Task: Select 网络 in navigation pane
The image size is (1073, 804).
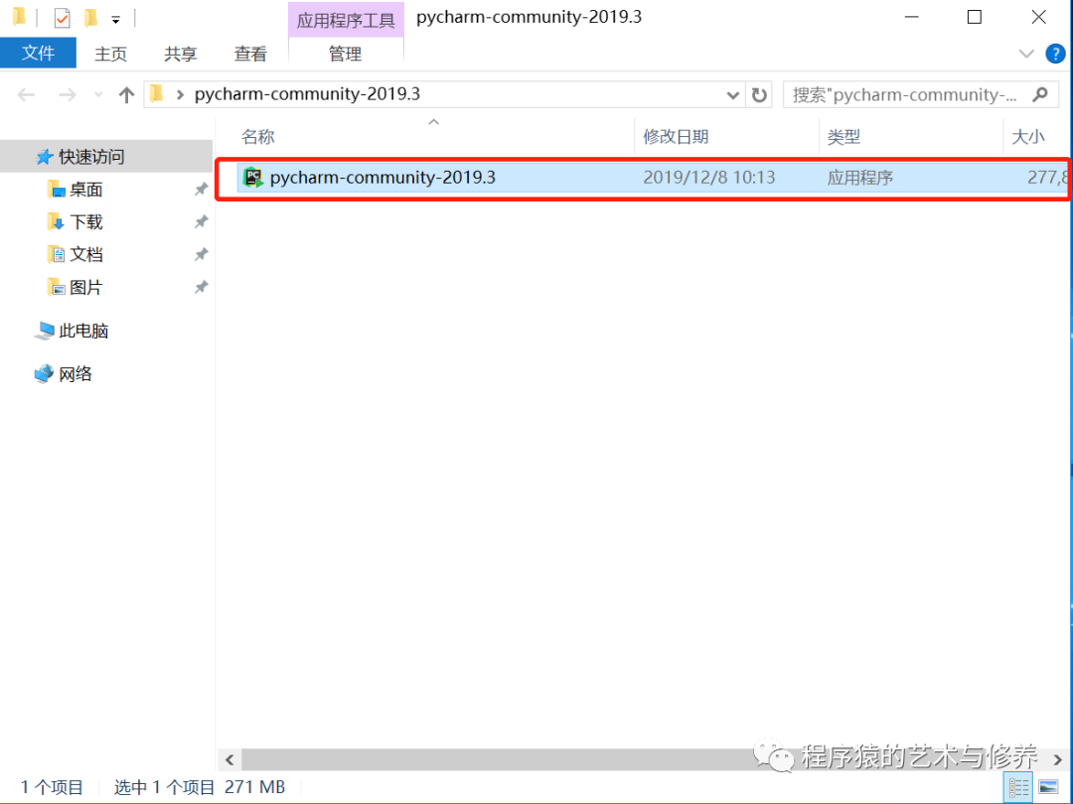Action: click(x=76, y=374)
